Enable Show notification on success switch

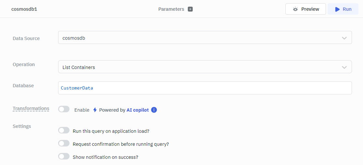point(64,157)
